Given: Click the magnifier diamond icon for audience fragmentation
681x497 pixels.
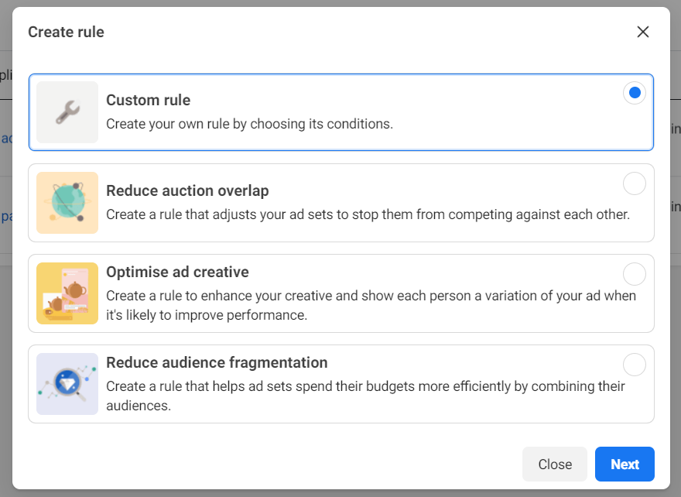Looking at the screenshot, I should tap(67, 384).
